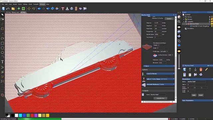Click the save disk icon in the Machine Relief panel

click(x=184, y=69)
